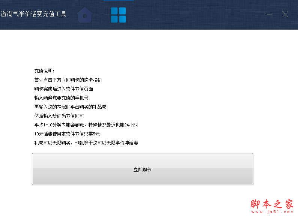The height and width of the screenshot is (216, 298).
Task: Select the blue four-squares grid icon
Action: pos(118,15)
